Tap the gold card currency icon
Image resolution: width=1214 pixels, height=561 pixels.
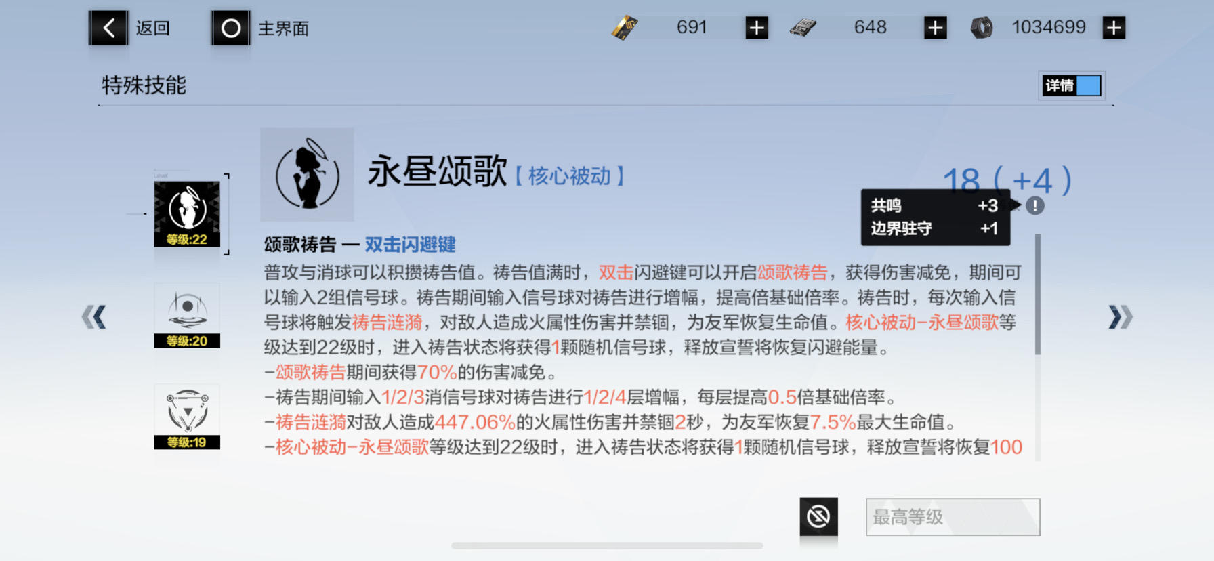click(625, 28)
